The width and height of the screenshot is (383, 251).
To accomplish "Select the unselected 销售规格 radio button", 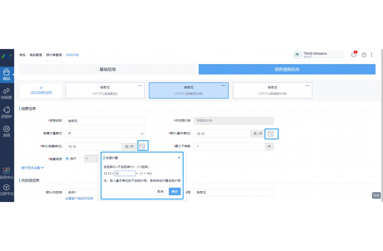I will [x=81, y=159].
